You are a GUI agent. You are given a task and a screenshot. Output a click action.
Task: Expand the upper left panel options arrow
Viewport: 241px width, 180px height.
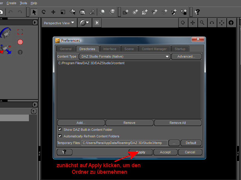coord(35,22)
